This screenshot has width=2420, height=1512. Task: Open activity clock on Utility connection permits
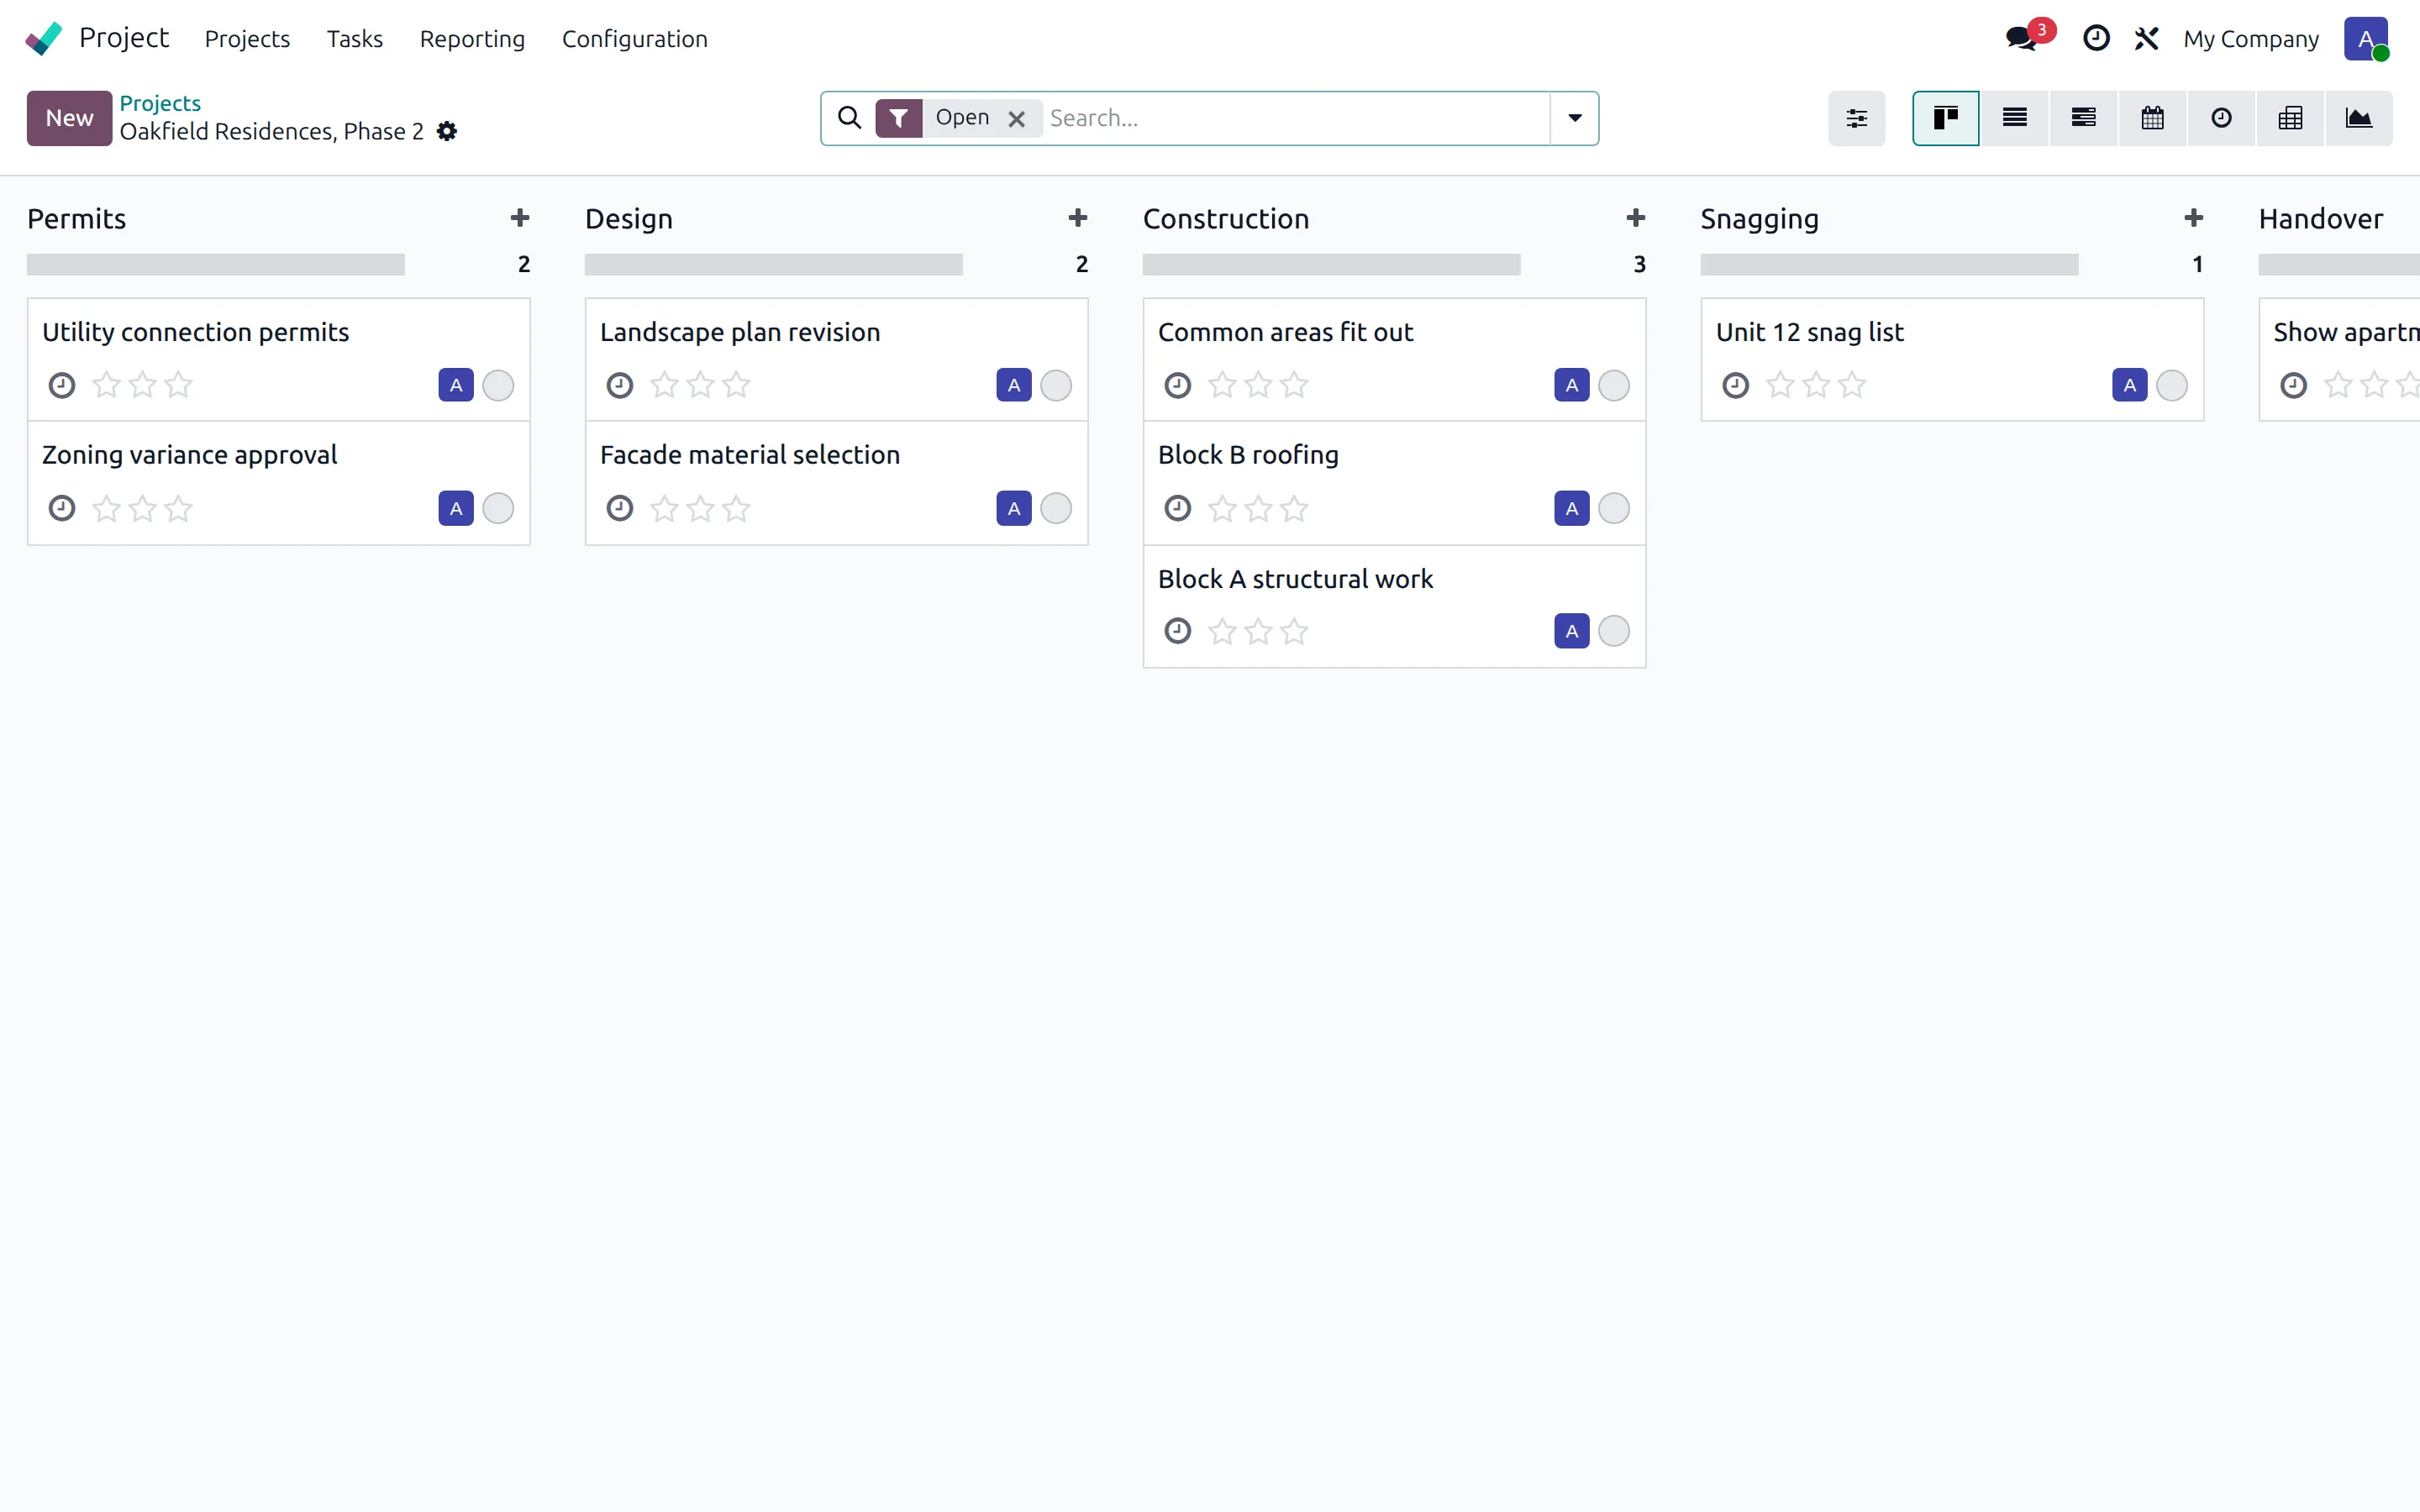(x=62, y=385)
